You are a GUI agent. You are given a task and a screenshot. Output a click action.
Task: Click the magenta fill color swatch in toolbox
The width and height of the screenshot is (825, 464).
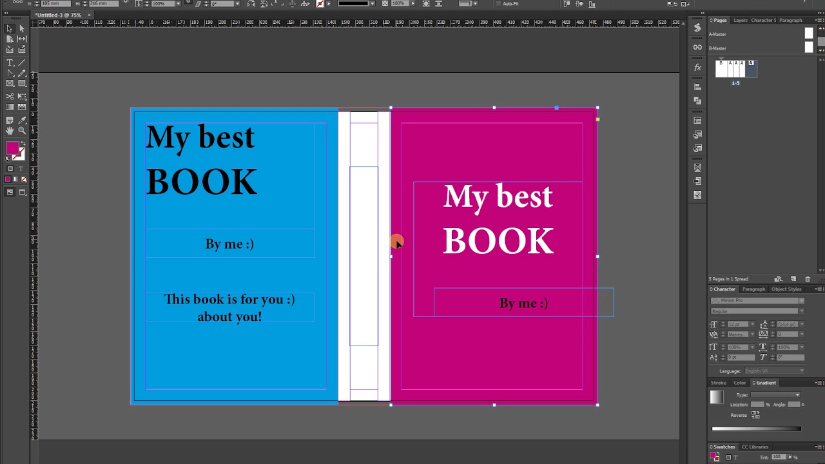coord(12,148)
